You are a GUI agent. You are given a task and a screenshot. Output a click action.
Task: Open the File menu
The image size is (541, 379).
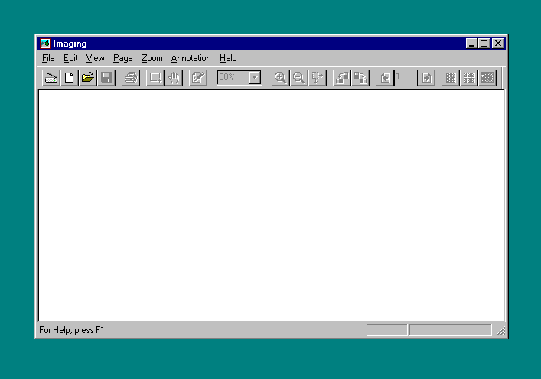tap(48, 58)
